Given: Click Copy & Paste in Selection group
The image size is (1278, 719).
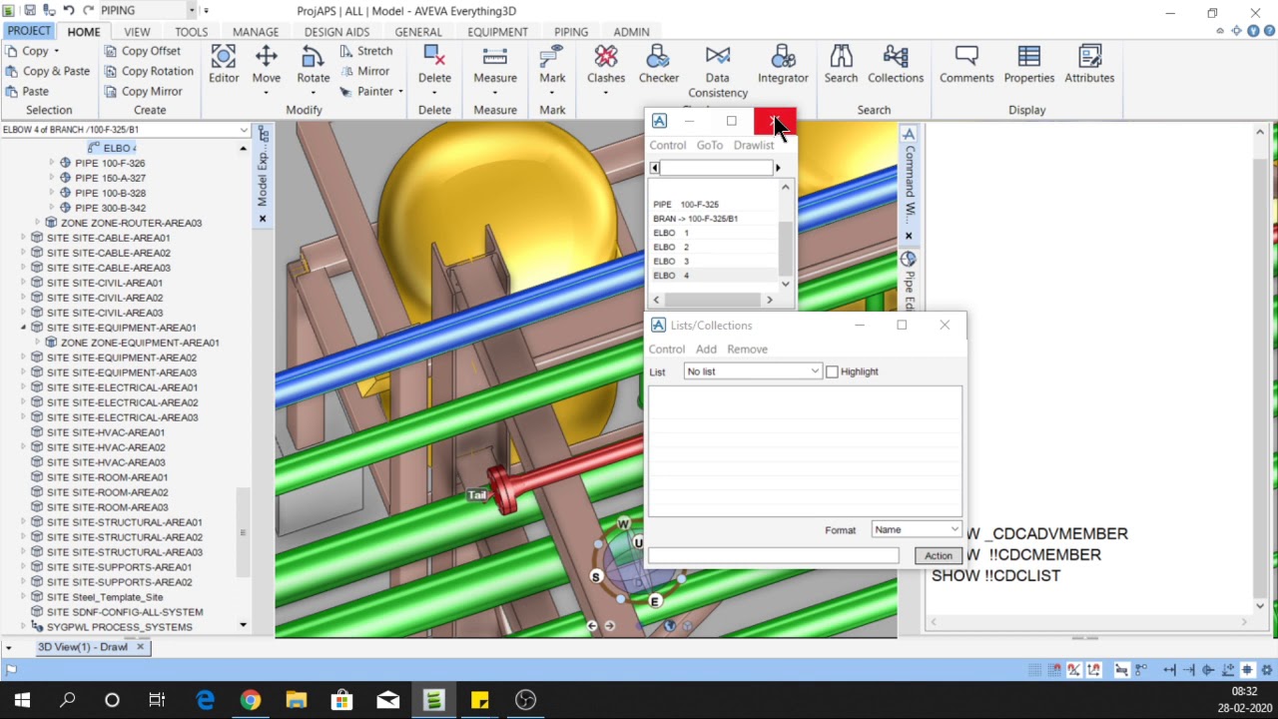Looking at the screenshot, I should 47,71.
